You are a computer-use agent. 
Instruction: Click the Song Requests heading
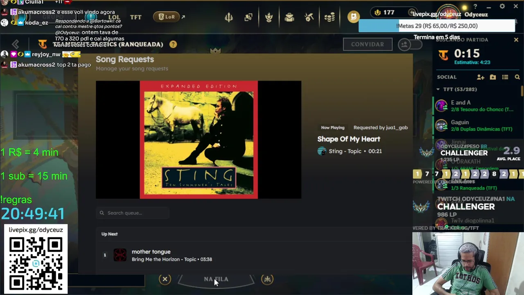point(125,59)
